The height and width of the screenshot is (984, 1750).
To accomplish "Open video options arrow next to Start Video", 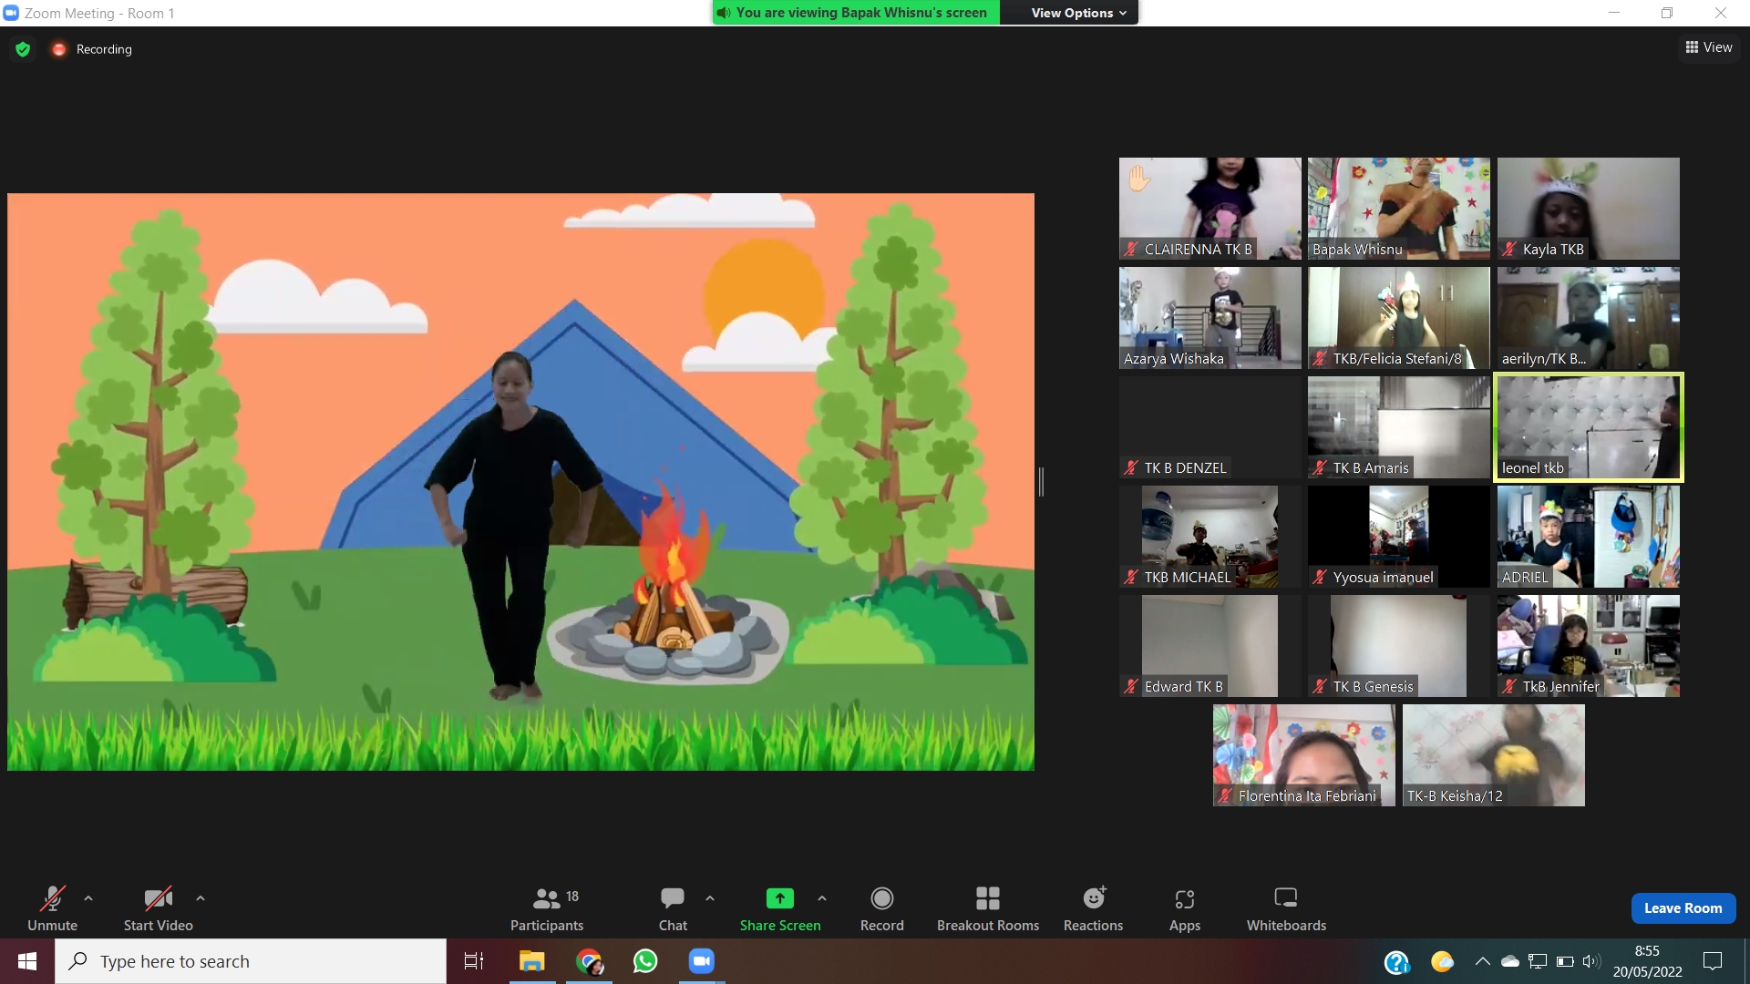I will click(201, 898).
